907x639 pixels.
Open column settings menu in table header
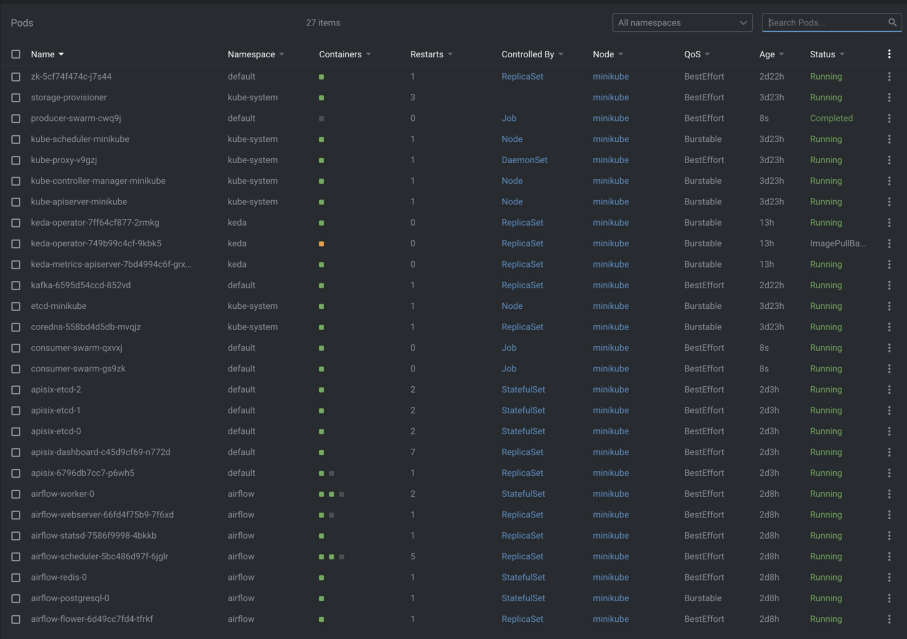(x=889, y=54)
